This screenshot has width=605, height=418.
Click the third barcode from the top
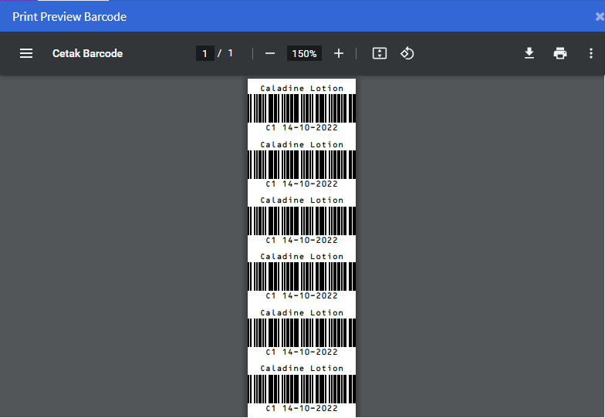[x=302, y=221]
